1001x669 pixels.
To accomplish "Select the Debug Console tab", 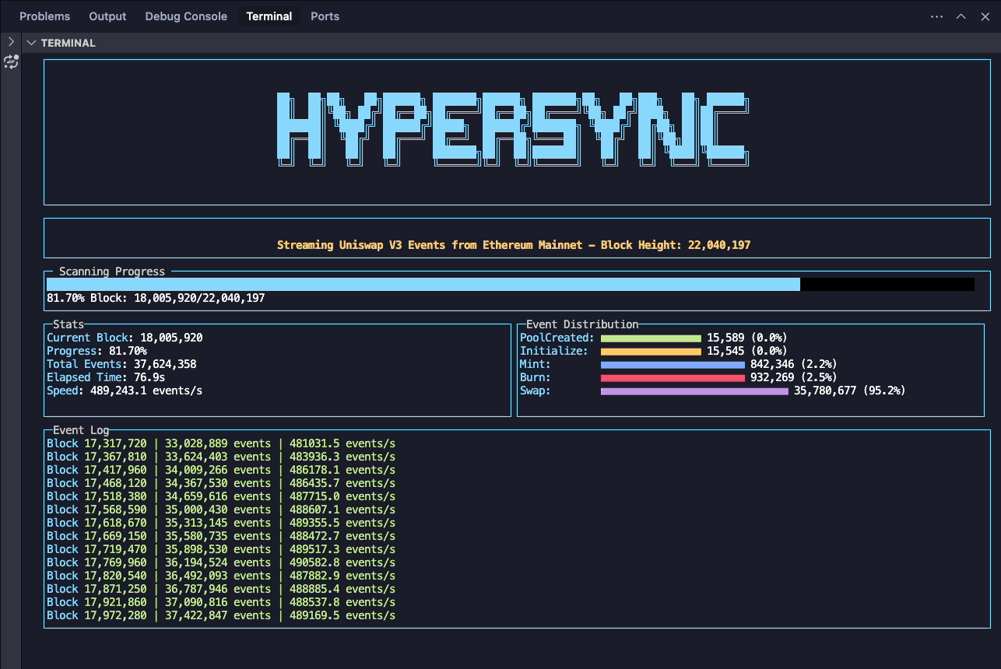I will click(x=185, y=16).
